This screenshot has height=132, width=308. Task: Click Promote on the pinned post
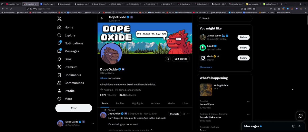(x=175, y=114)
